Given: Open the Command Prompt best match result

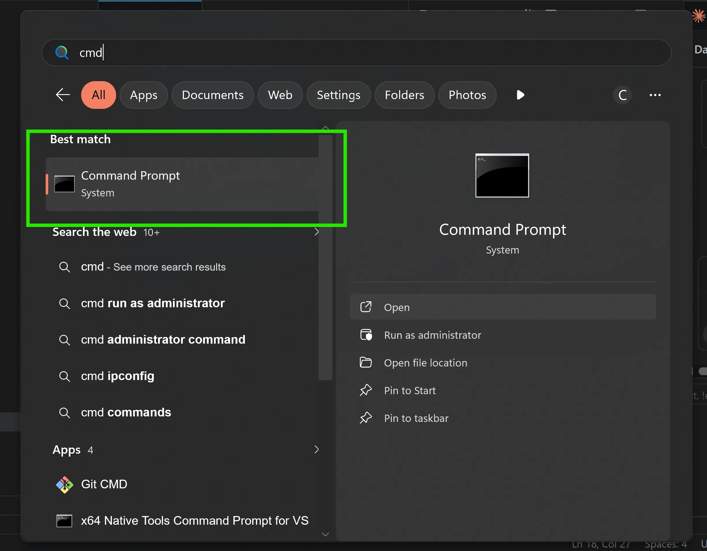Looking at the screenshot, I should tap(182, 184).
